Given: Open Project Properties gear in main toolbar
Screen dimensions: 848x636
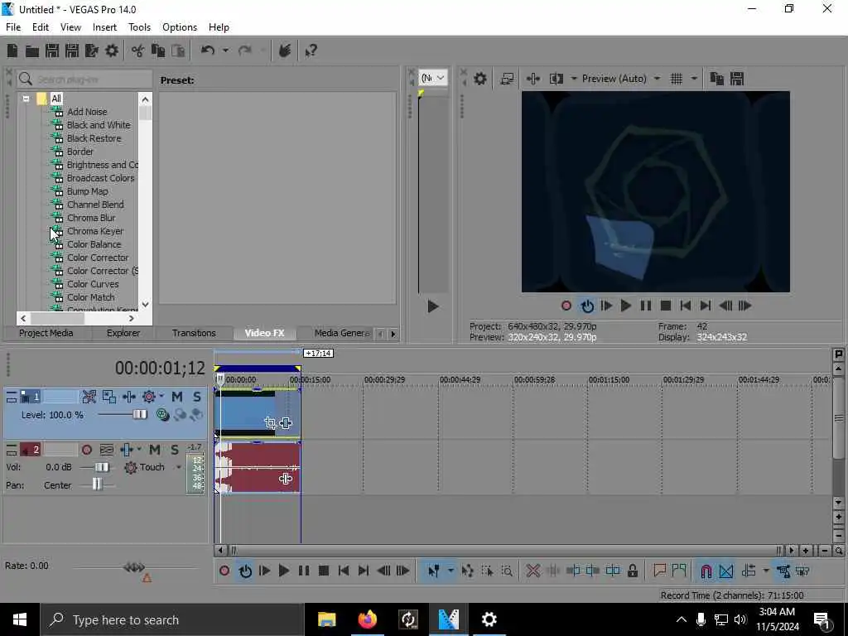Looking at the screenshot, I should pos(112,51).
